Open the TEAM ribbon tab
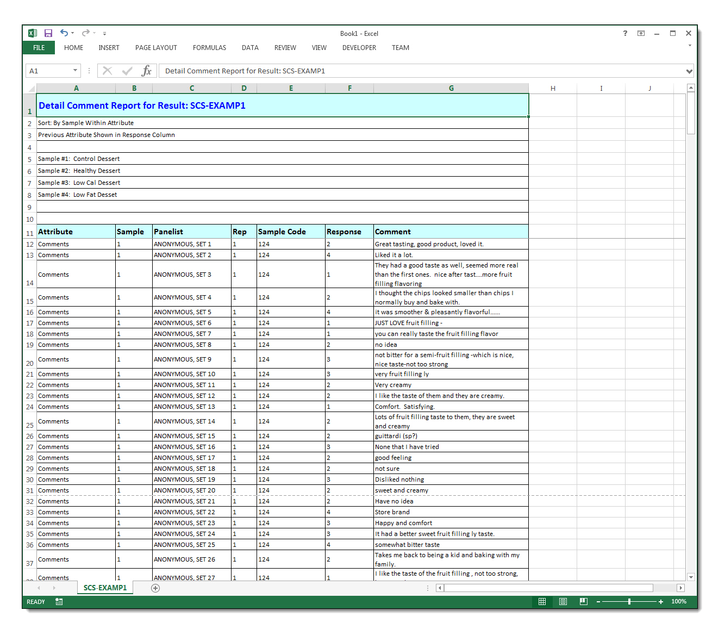Image resolution: width=706 pixels, height=617 pixels. click(401, 48)
